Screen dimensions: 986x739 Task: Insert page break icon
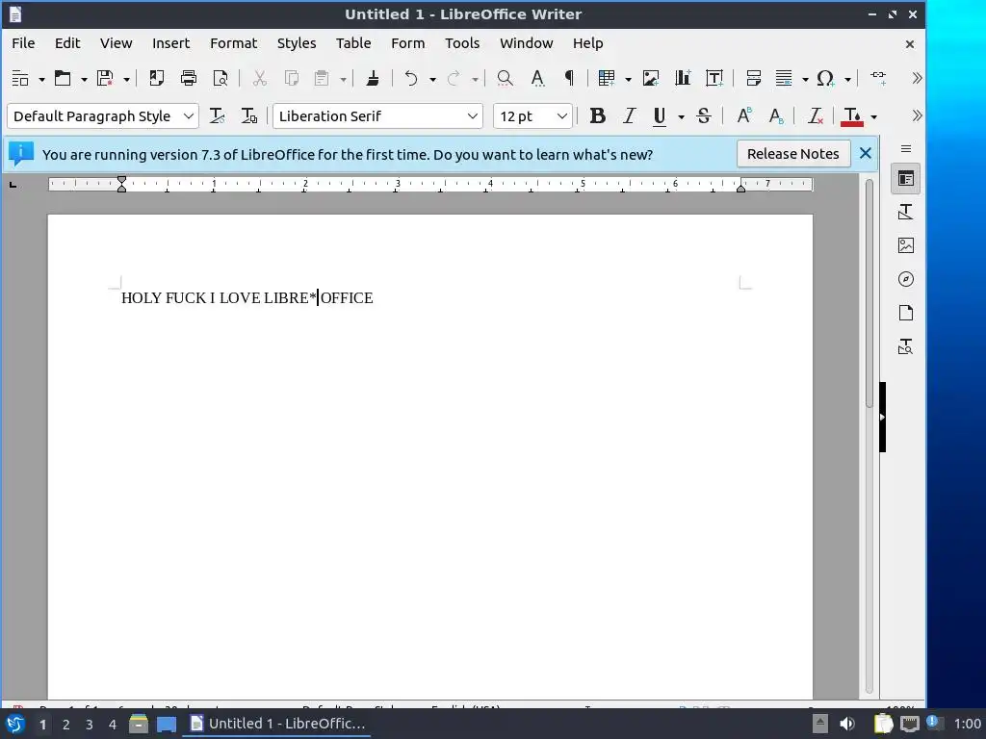click(x=753, y=78)
